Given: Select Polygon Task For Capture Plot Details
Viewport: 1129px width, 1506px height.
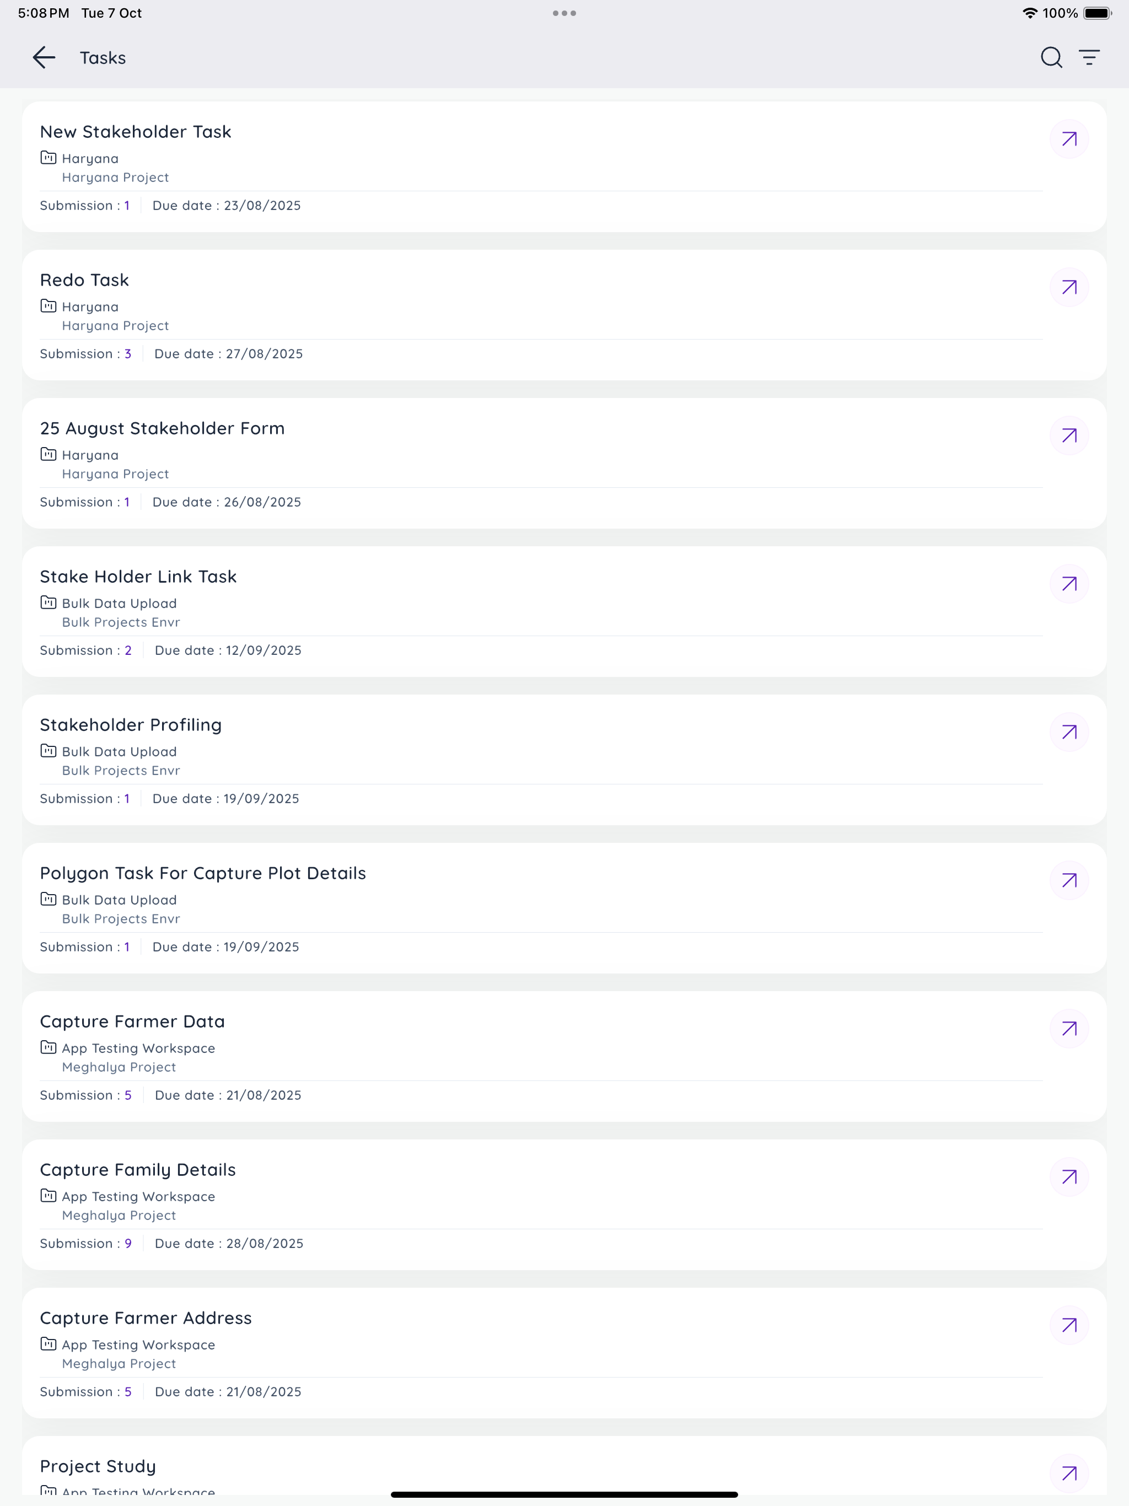Looking at the screenshot, I should coord(203,874).
